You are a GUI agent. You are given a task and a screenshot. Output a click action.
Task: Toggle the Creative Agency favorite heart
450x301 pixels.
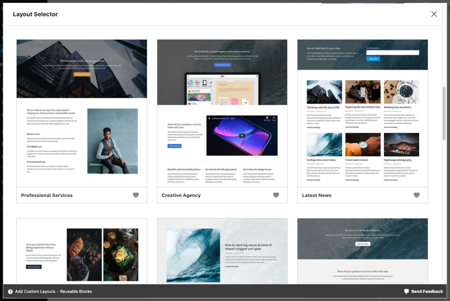pyautogui.click(x=276, y=195)
